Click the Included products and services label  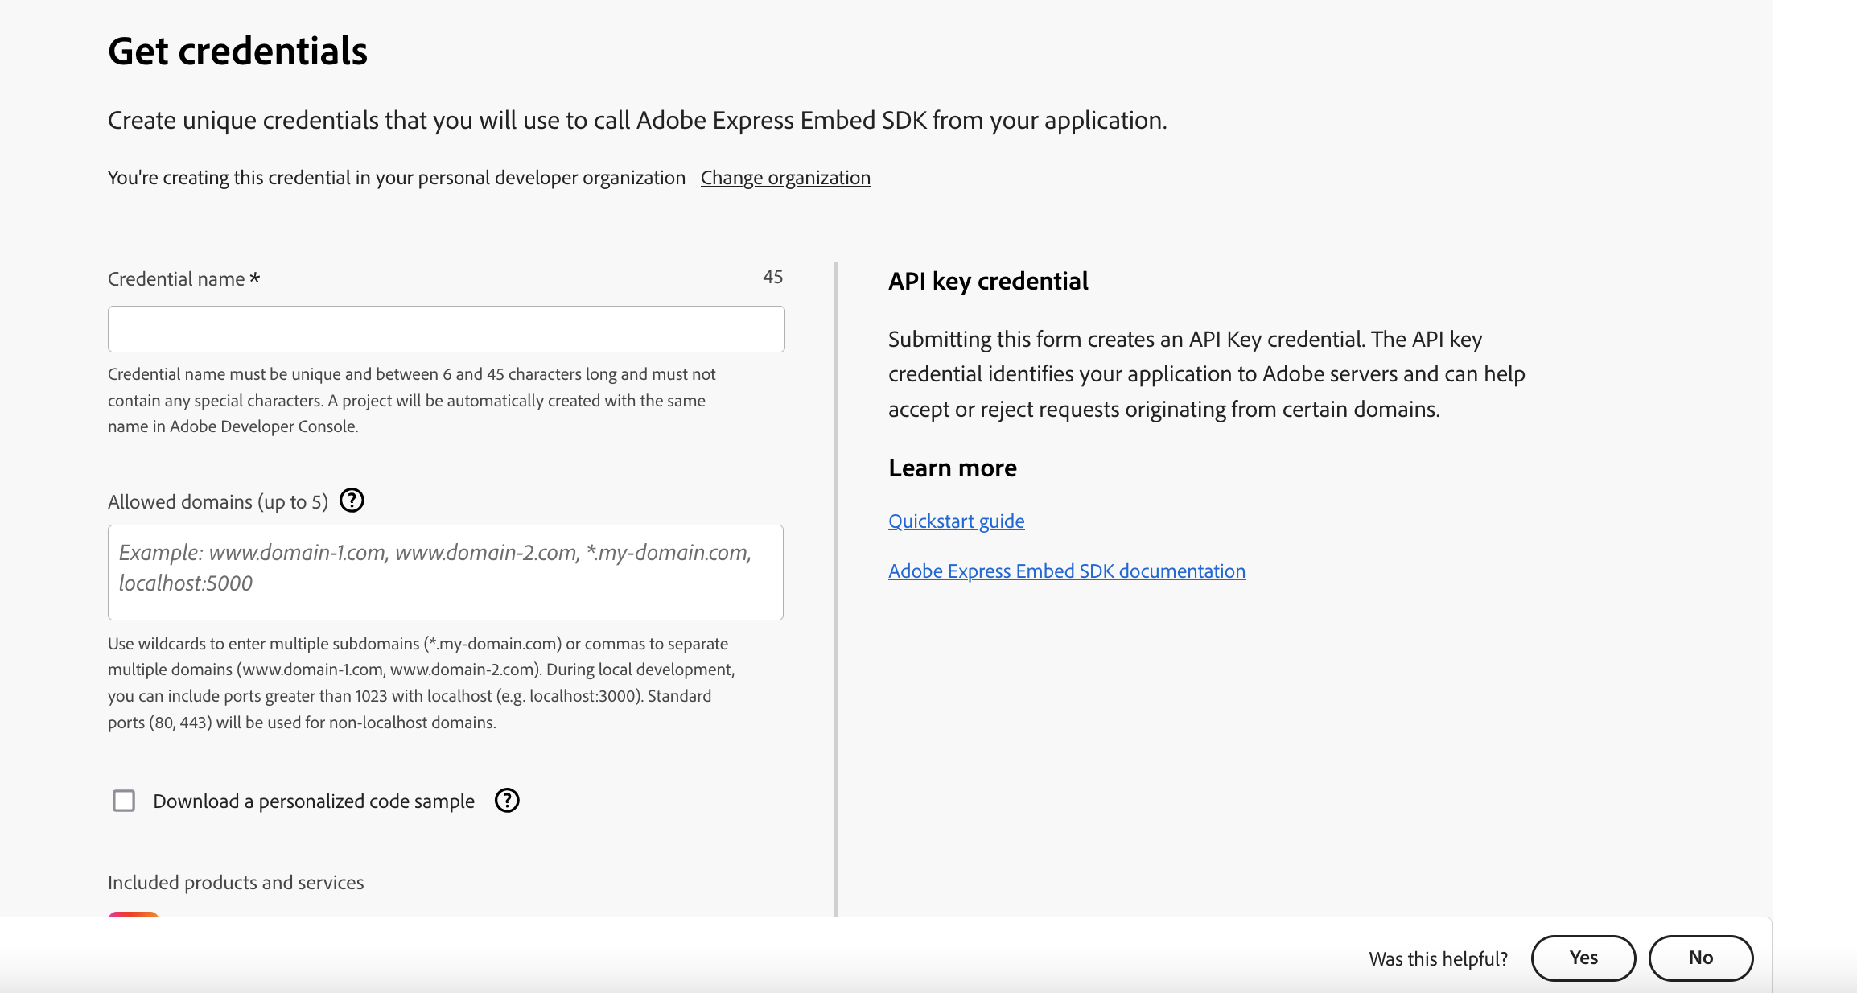[x=236, y=882]
